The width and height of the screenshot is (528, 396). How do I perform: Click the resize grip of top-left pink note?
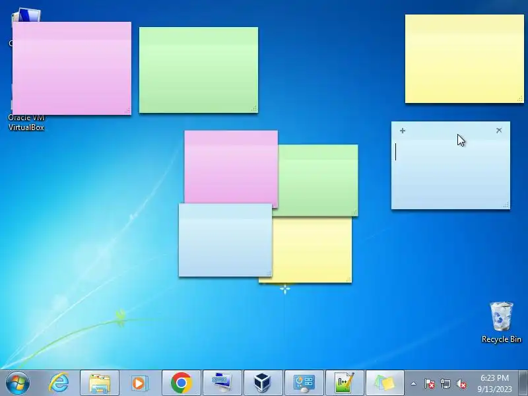tap(127, 110)
